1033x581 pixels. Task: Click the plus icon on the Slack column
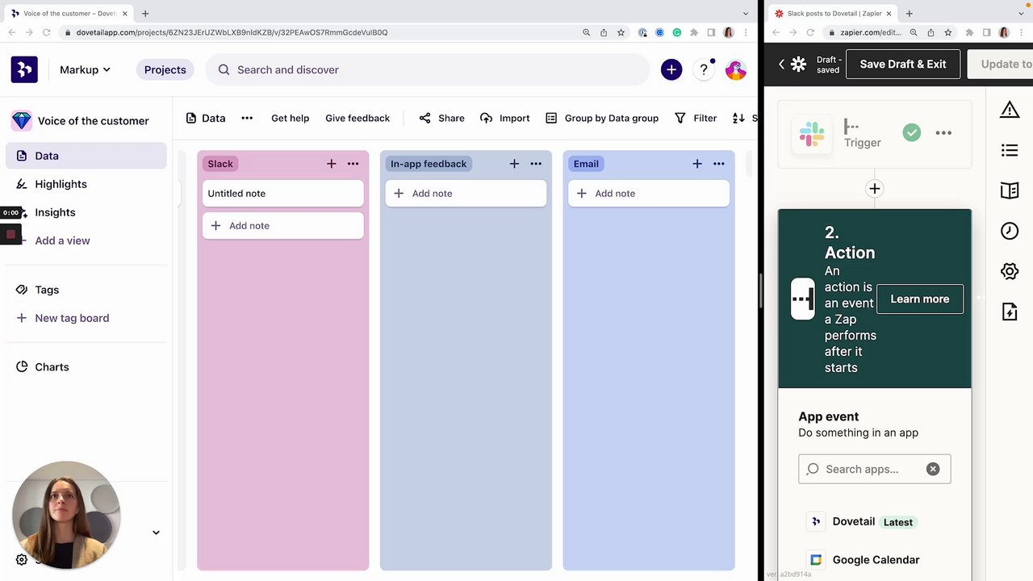point(331,164)
